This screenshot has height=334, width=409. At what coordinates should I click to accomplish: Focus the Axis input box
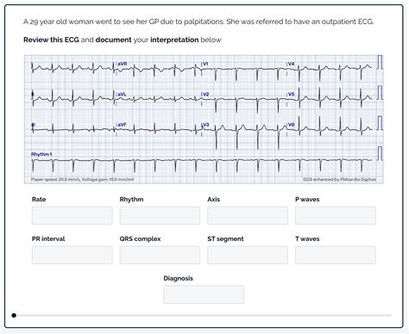(x=248, y=215)
